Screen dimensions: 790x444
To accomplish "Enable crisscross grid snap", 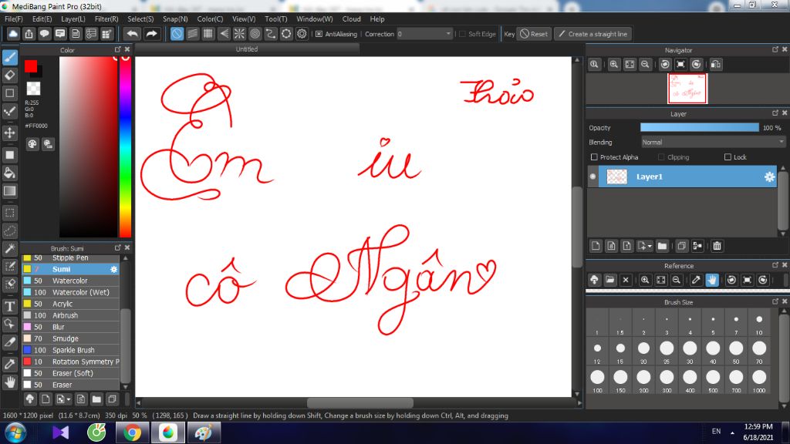I will [208, 34].
